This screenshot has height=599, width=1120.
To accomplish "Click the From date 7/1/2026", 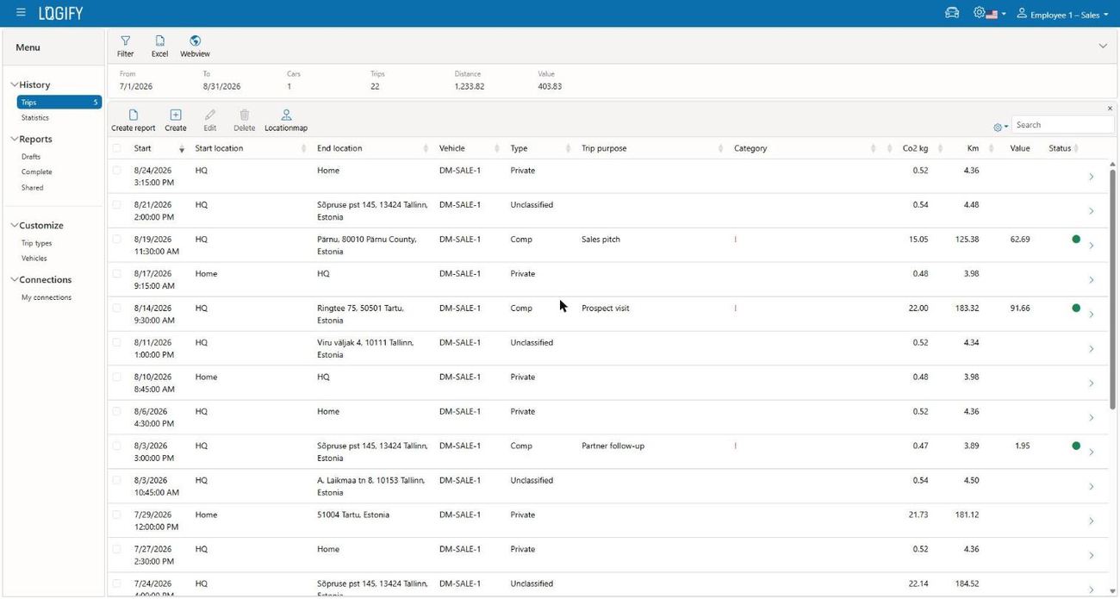I will click(x=136, y=86).
